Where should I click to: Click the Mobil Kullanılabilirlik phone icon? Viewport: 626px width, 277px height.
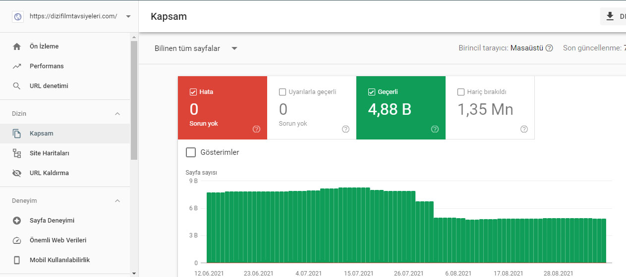click(17, 260)
